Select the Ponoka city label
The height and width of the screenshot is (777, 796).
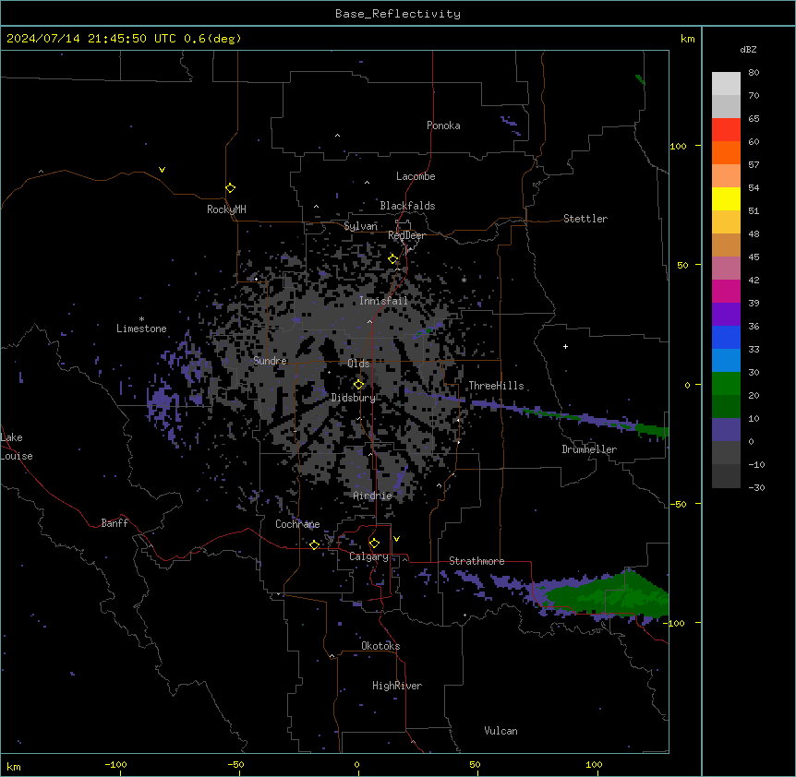pyautogui.click(x=443, y=126)
